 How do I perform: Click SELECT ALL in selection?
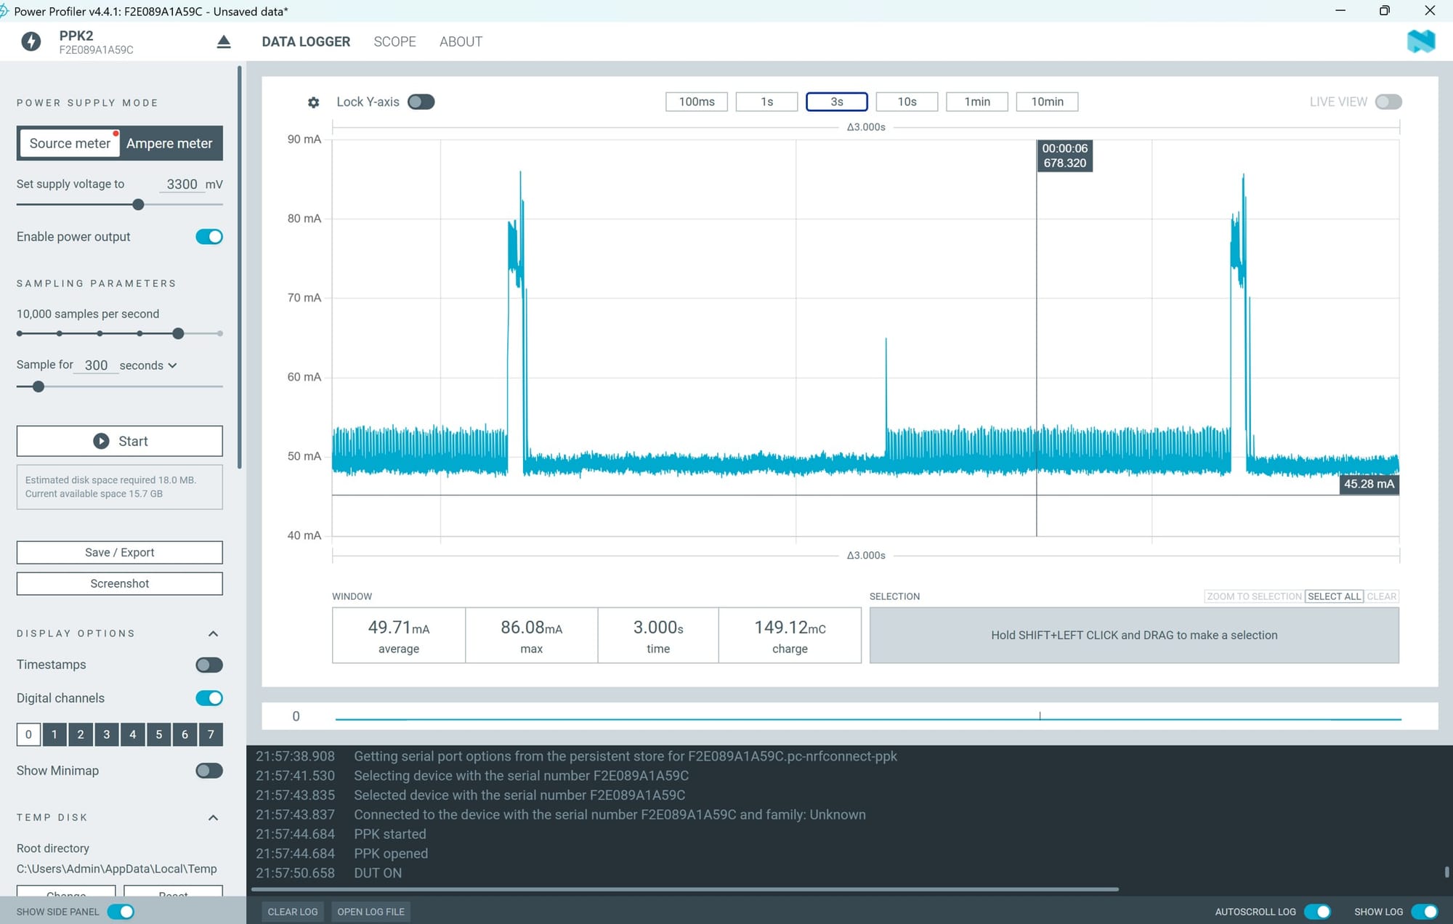(1335, 596)
